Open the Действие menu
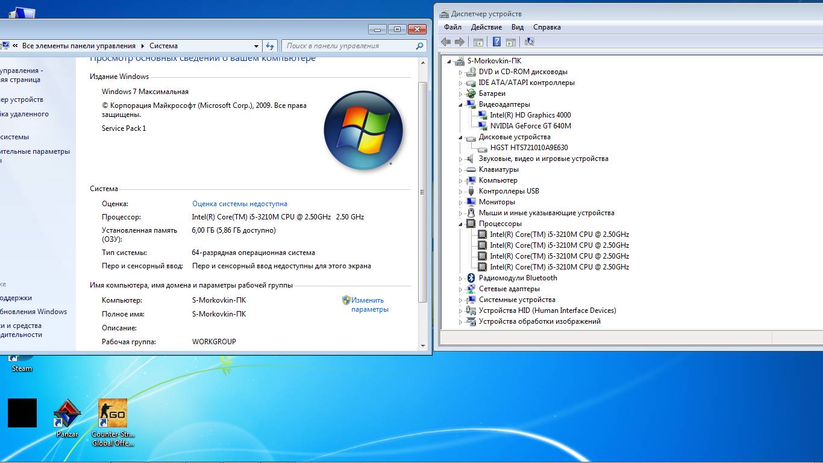This screenshot has height=463, width=823. coord(486,27)
